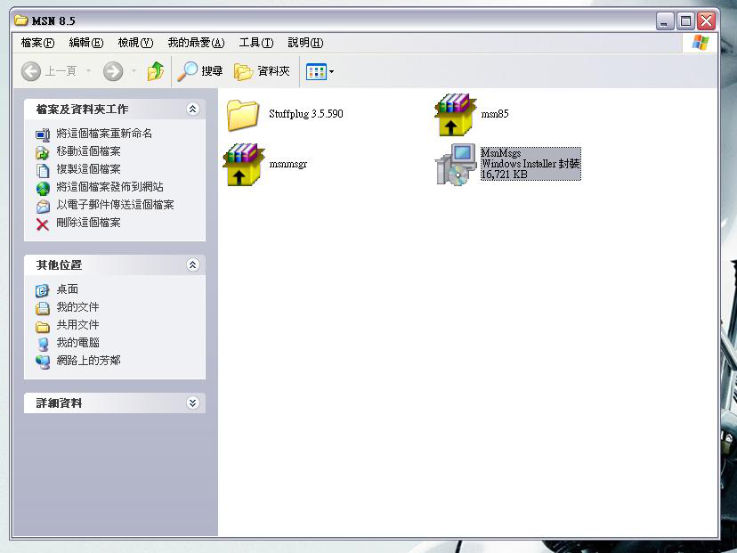This screenshot has height=553, width=737.
Task: Click 移動這個檔案 move link
Action: click(x=88, y=151)
